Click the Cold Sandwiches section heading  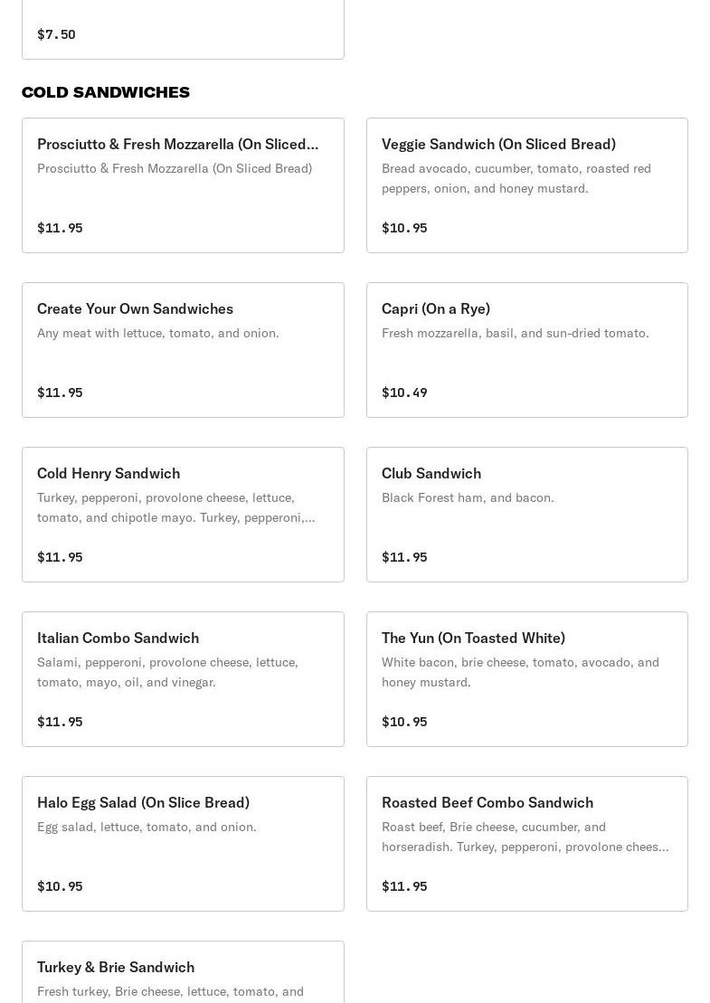pos(106,92)
